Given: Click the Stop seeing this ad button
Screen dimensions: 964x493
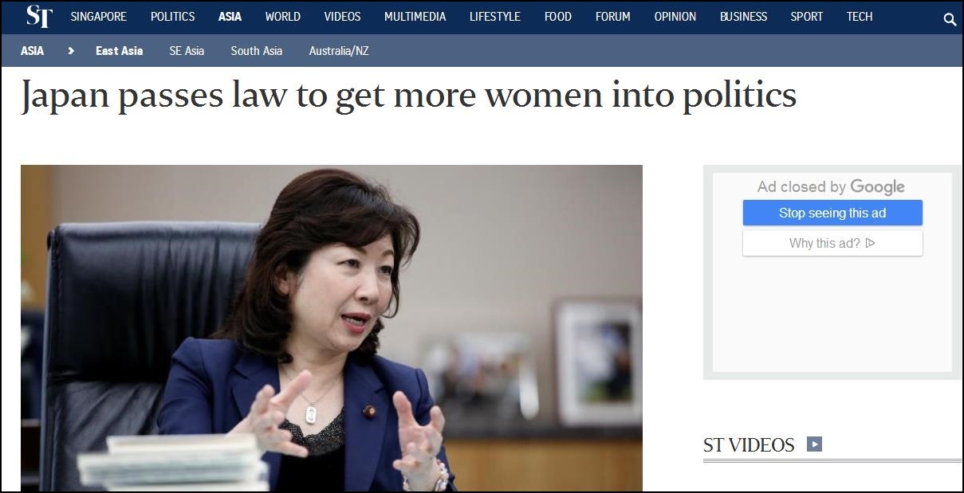Looking at the screenshot, I should pyautogui.click(x=832, y=213).
